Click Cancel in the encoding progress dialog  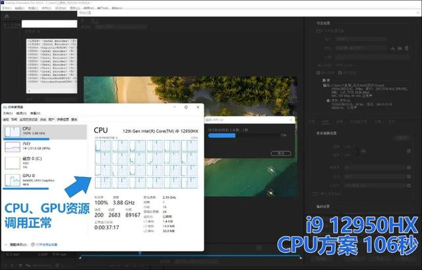click(x=281, y=153)
